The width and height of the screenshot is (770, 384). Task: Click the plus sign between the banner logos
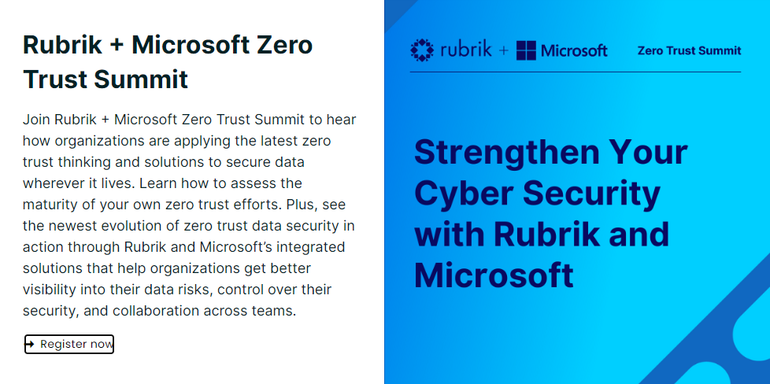(503, 51)
